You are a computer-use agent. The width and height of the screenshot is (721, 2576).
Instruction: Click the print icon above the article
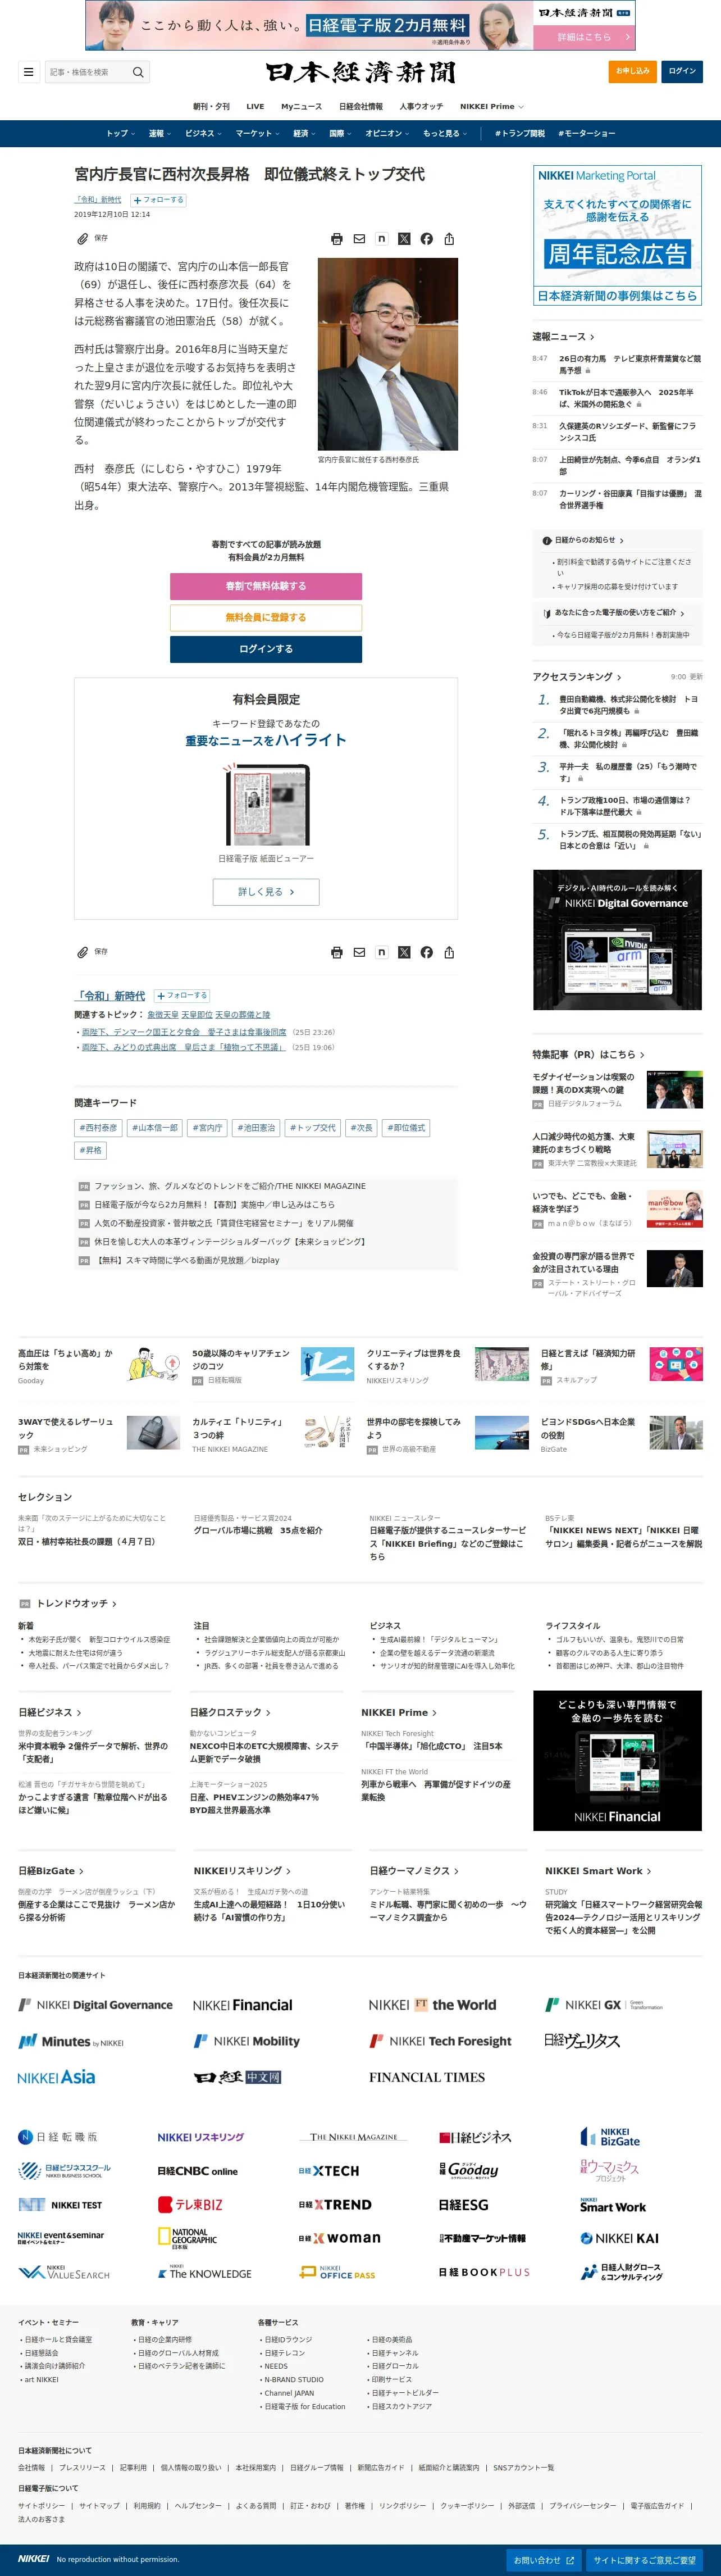pos(337,239)
